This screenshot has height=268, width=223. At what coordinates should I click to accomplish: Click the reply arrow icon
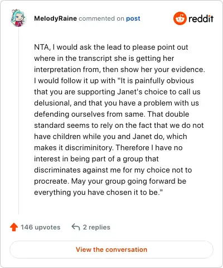tap(76, 227)
